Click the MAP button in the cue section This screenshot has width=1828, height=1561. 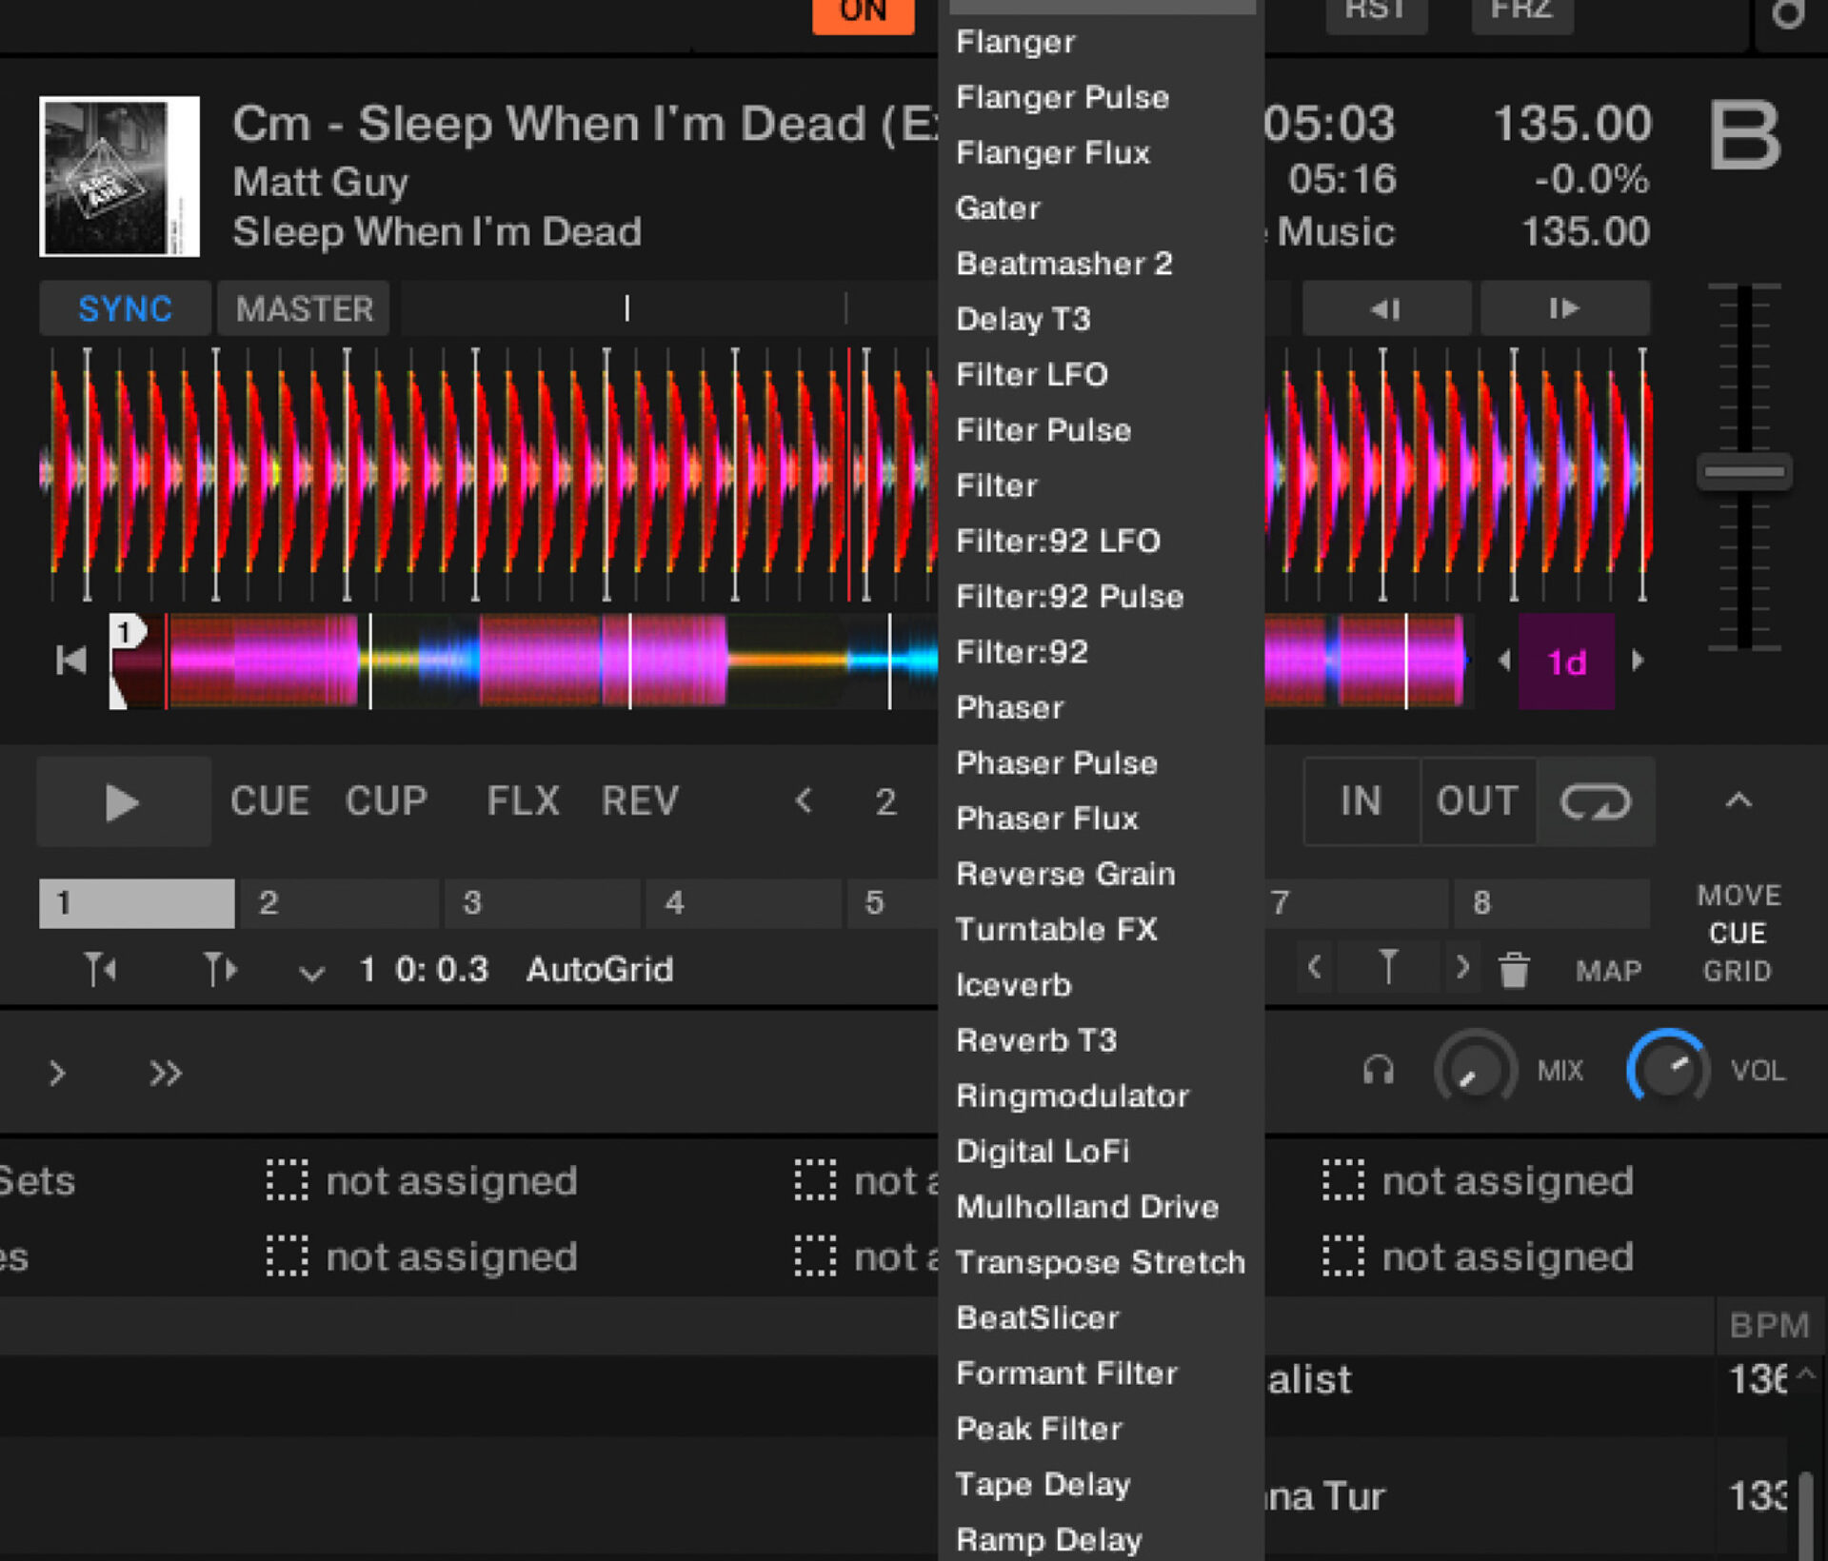[1609, 971]
